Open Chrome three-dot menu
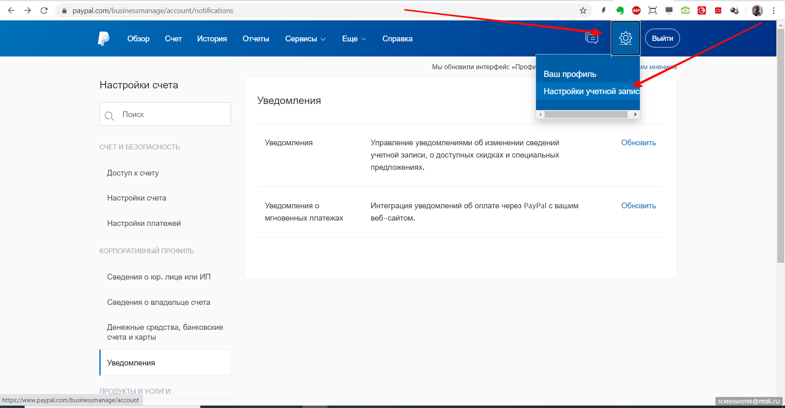 click(x=774, y=11)
